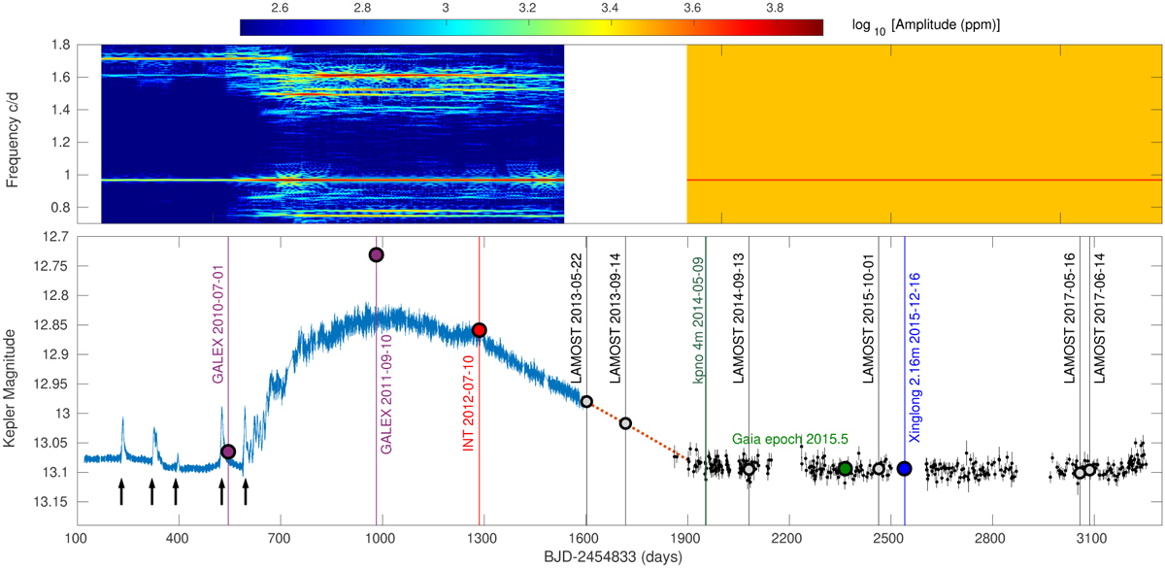Click the purple circle on GALEX 2010-07-01 line
The height and width of the screenshot is (568, 1165).
(x=228, y=451)
